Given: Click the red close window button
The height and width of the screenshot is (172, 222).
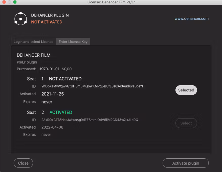Looking at the screenshot, I should coord(4,2).
